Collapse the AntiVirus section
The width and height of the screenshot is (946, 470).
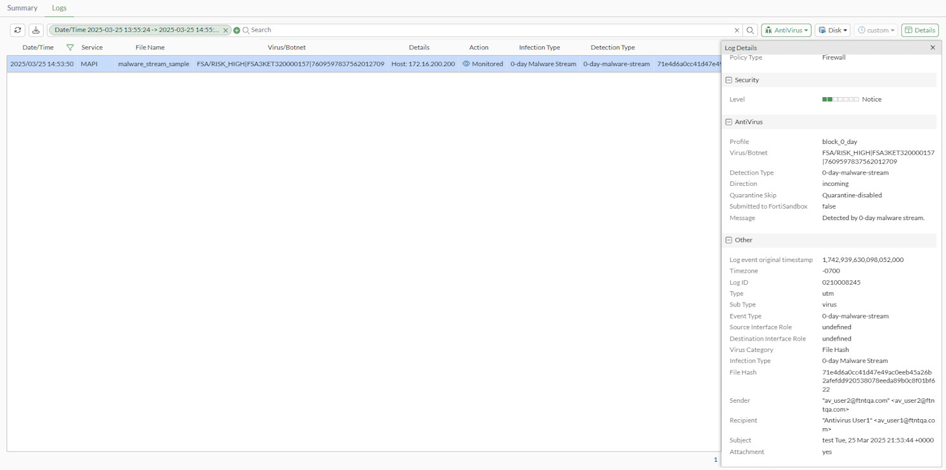point(729,122)
